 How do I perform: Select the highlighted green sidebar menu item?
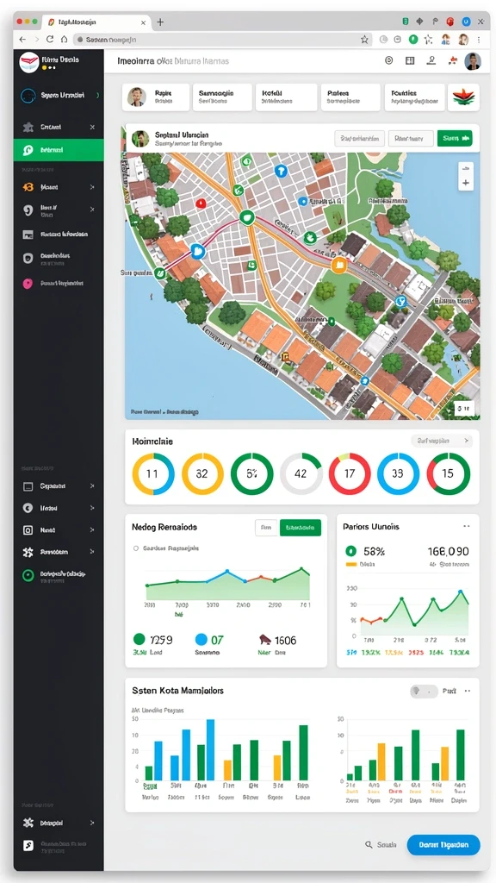pos(59,150)
